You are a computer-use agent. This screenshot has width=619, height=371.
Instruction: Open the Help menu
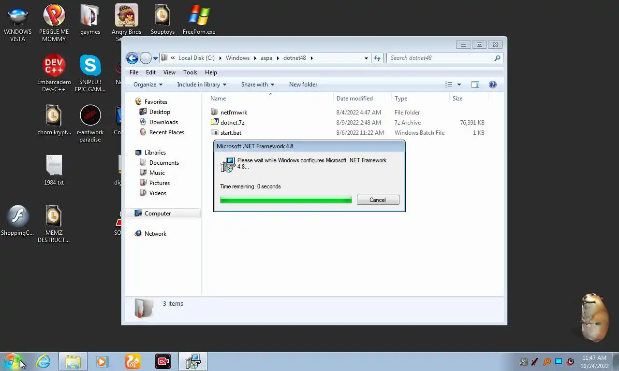coord(211,72)
